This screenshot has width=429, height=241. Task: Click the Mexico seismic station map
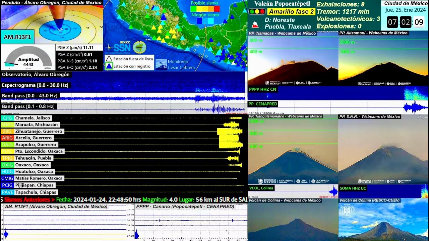175,35
